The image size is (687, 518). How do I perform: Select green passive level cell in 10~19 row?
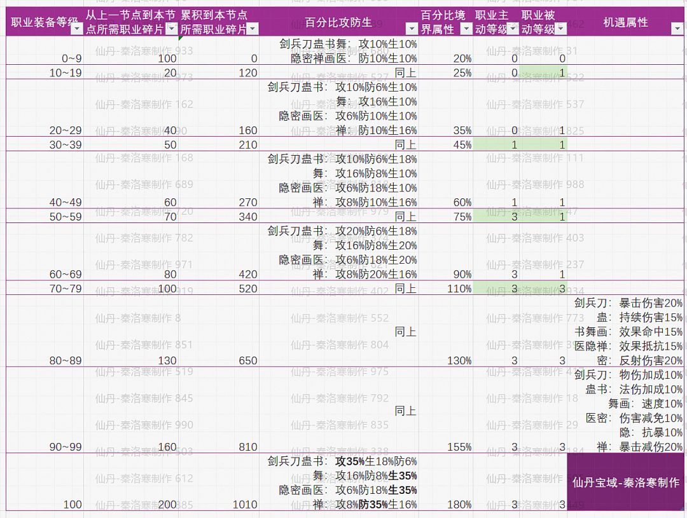pyautogui.click(x=543, y=72)
